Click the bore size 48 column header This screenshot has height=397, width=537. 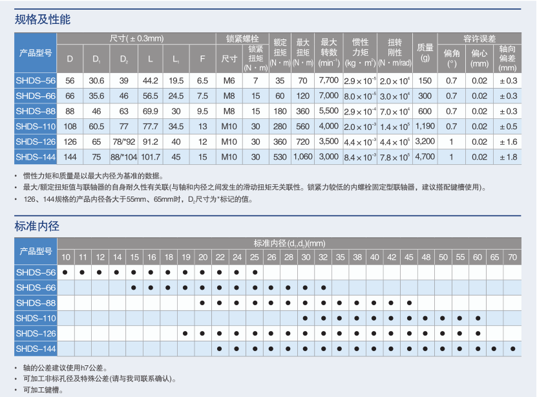[x=426, y=257]
